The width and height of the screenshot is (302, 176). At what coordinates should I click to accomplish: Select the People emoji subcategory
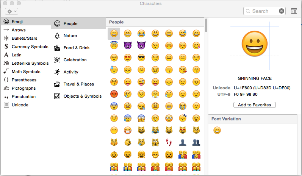pyautogui.click(x=78, y=23)
